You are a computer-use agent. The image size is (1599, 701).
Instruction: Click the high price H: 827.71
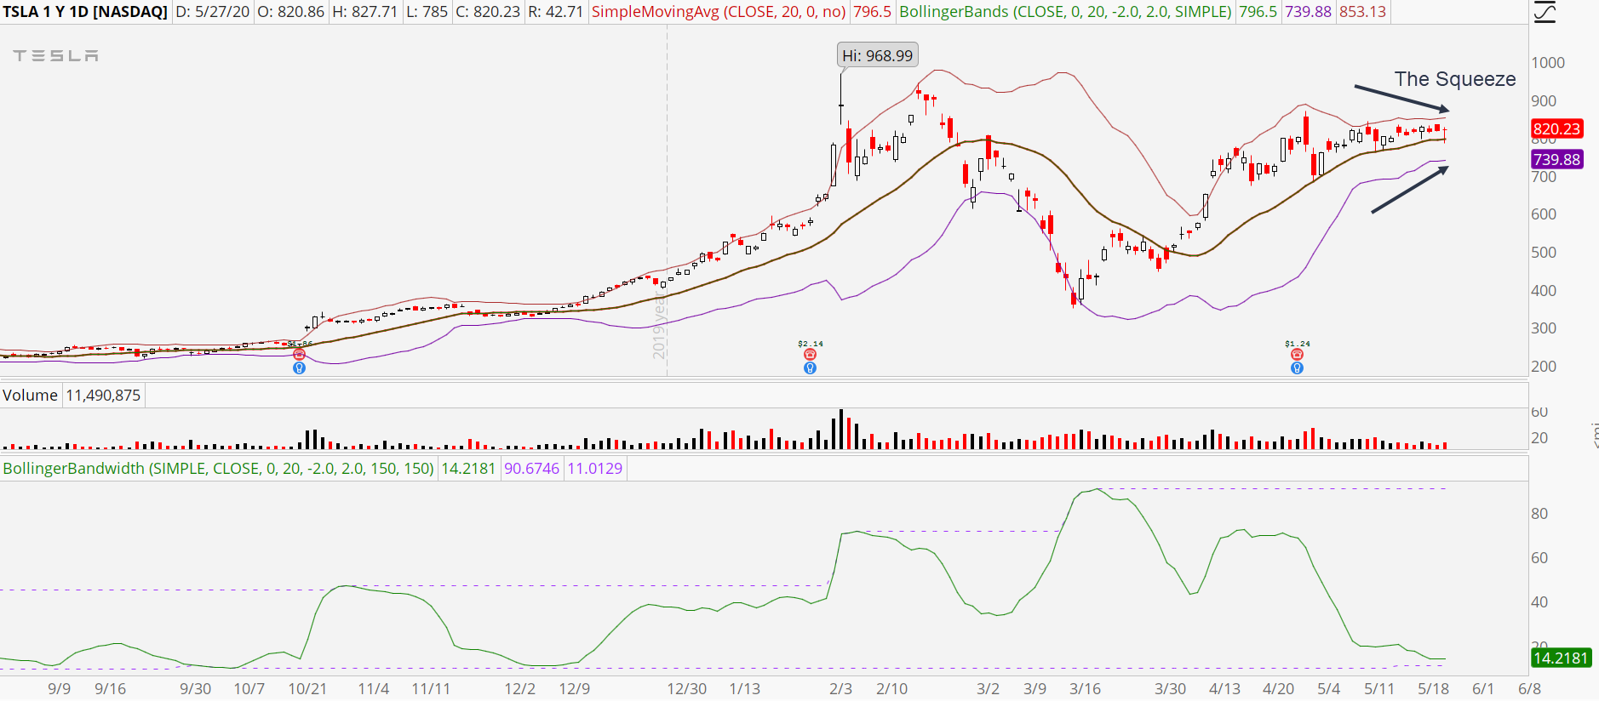[364, 12]
